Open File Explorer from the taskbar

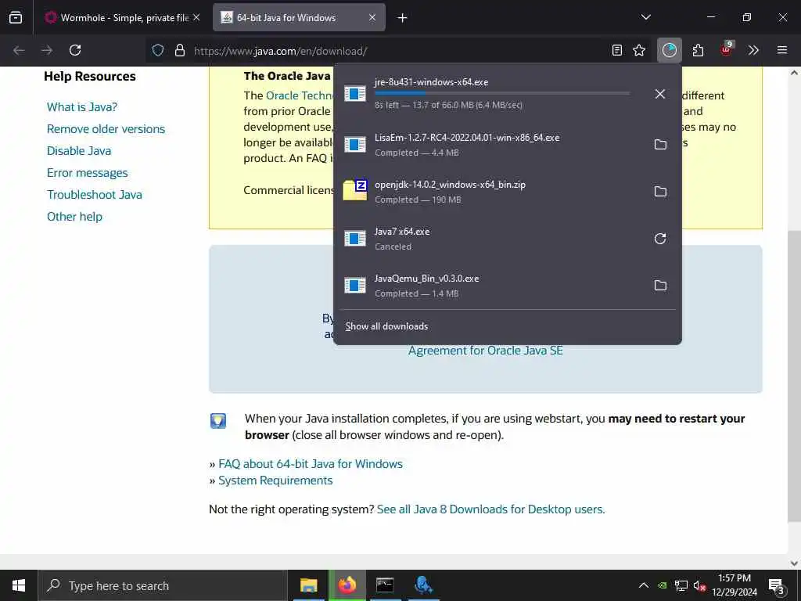308,585
